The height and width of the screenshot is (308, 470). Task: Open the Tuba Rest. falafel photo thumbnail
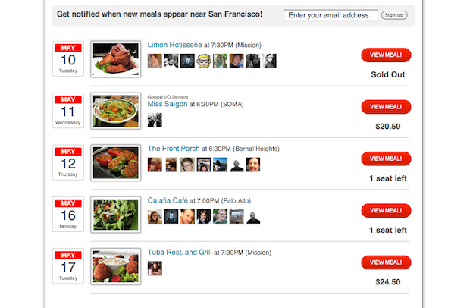coord(116,266)
